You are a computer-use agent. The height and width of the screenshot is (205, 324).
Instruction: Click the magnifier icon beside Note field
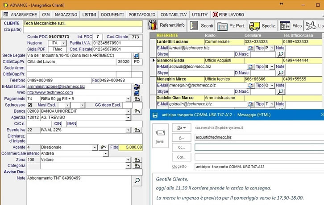(137, 181)
